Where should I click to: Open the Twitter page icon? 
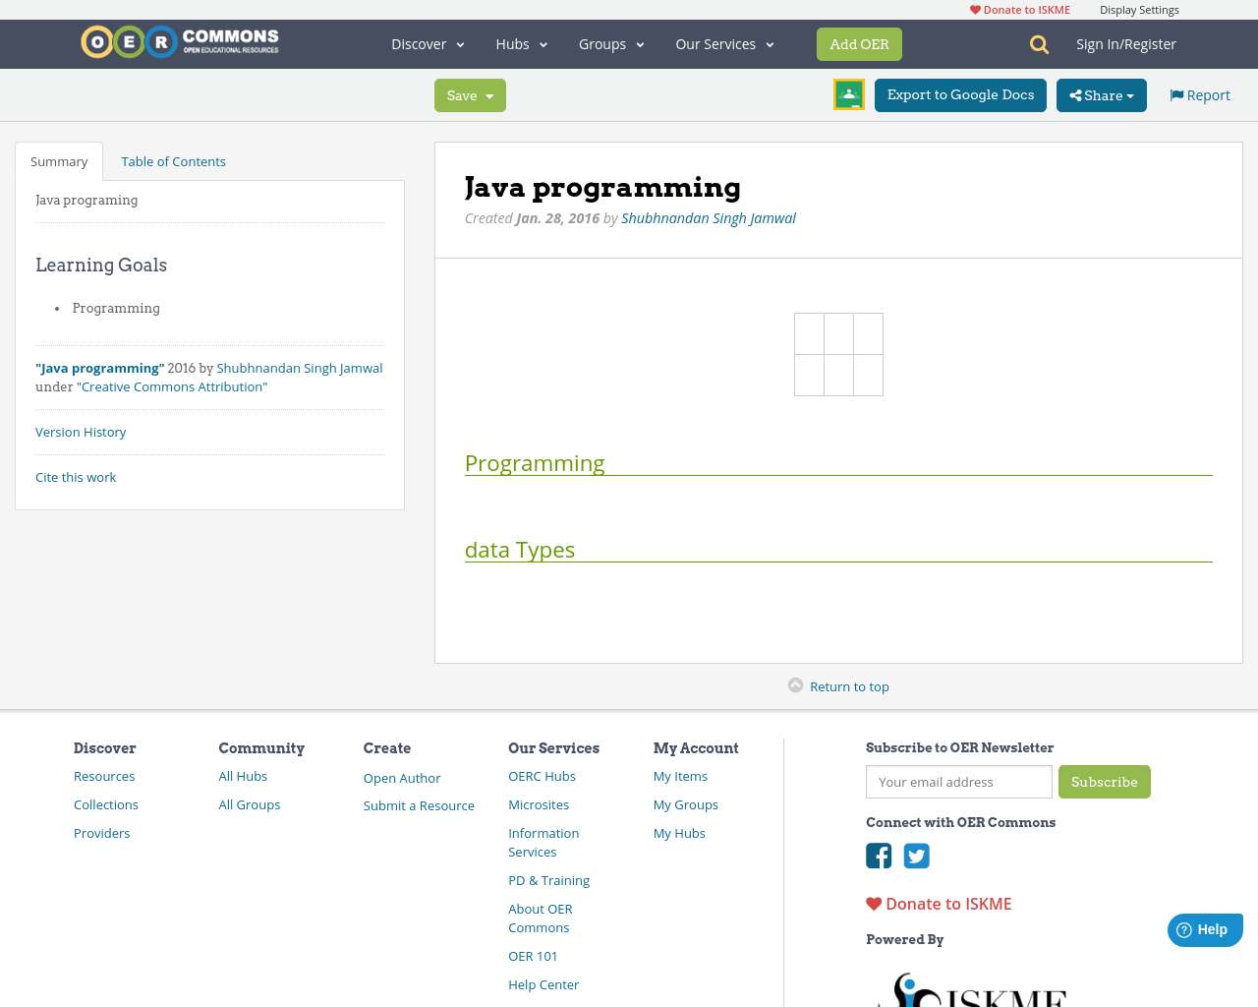pyautogui.click(x=916, y=856)
